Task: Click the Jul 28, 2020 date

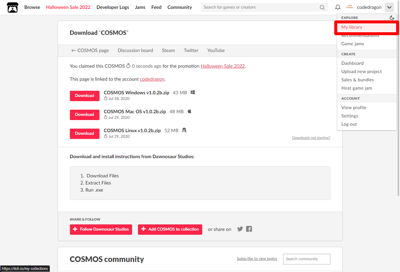Action: (x=119, y=99)
